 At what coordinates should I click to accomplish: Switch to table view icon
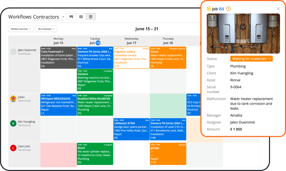point(81,17)
